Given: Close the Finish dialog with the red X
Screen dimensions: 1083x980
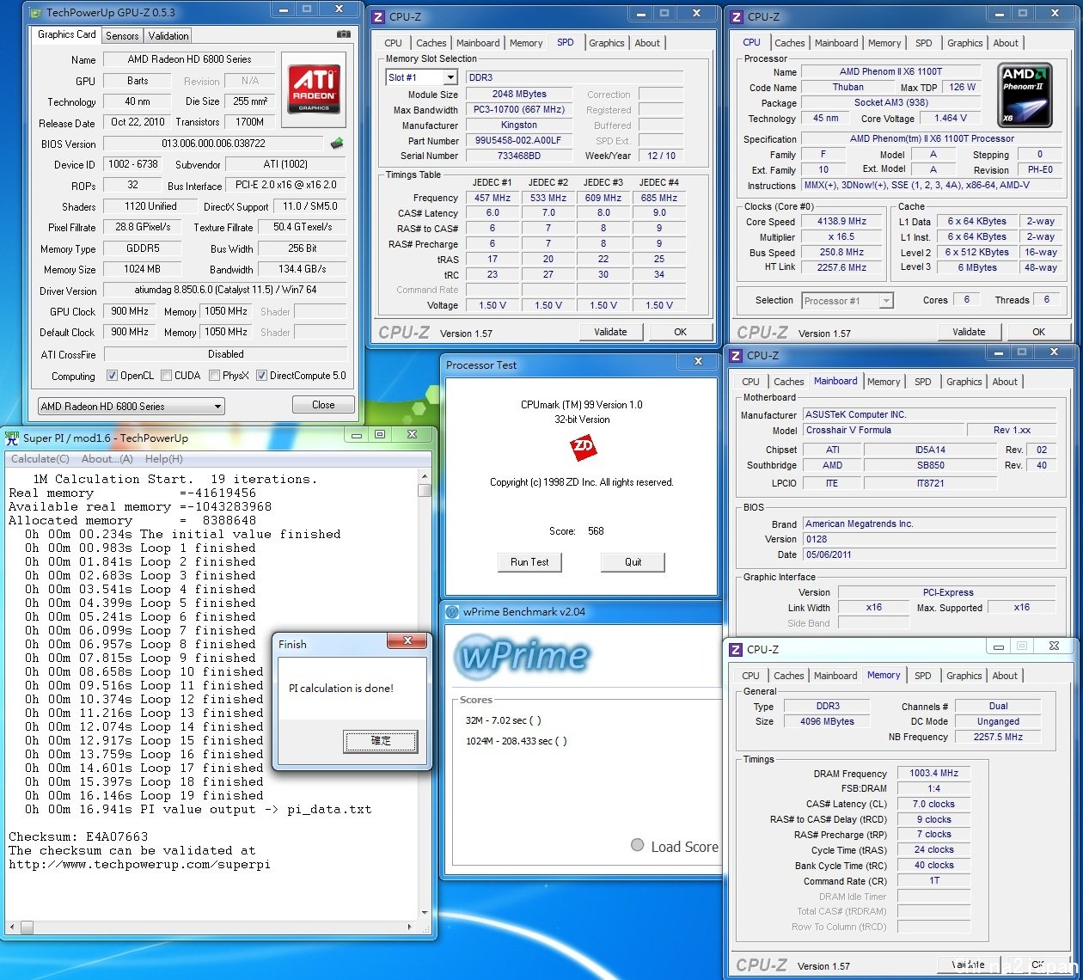Looking at the screenshot, I should coord(407,640).
